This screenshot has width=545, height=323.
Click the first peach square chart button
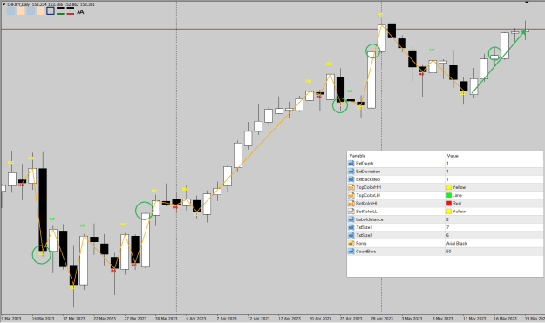(x=21, y=11)
